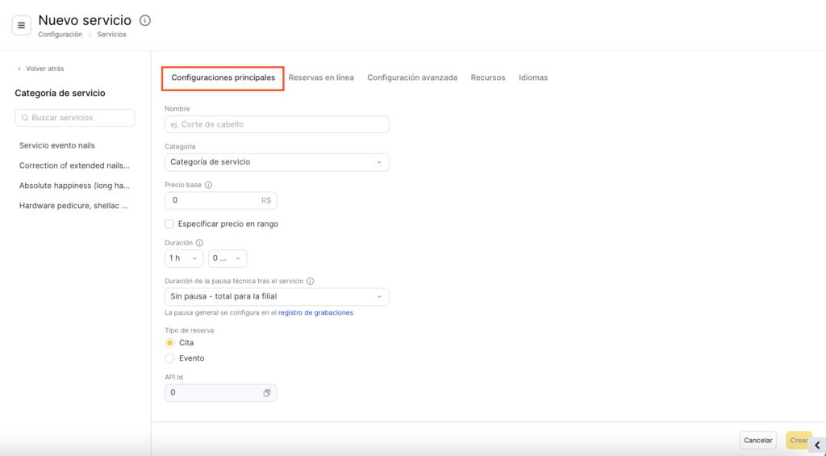This screenshot has height=456, width=826.
Task: Collapse panel with bottom-right arrow icon
Action: [x=816, y=445]
